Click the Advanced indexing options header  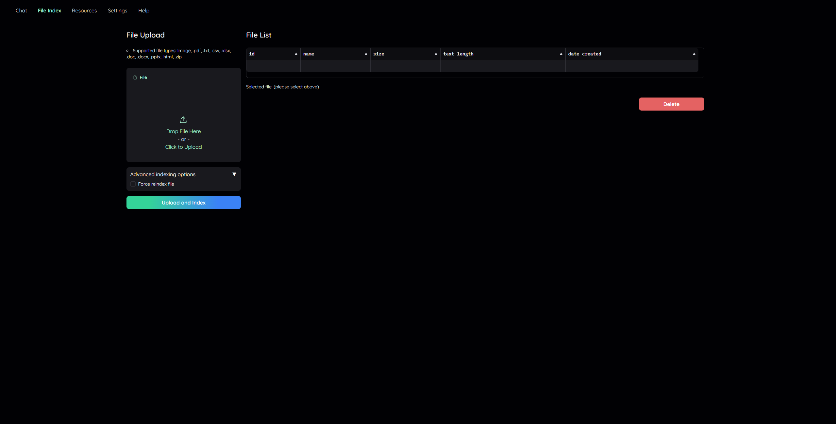(x=163, y=174)
